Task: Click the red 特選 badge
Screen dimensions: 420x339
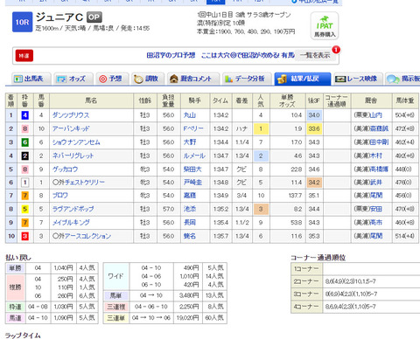Action: tap(24, 56)
